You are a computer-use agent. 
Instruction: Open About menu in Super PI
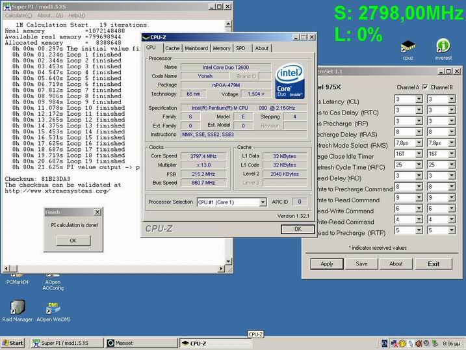point(50,16)
